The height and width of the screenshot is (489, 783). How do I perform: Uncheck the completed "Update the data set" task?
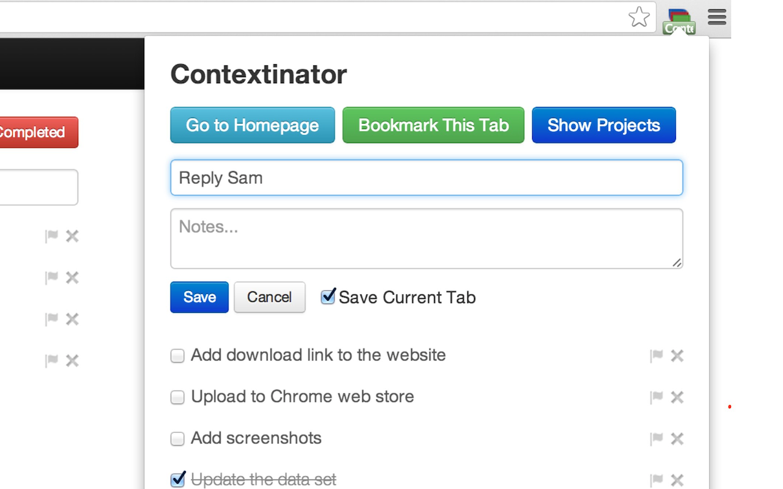177,479
